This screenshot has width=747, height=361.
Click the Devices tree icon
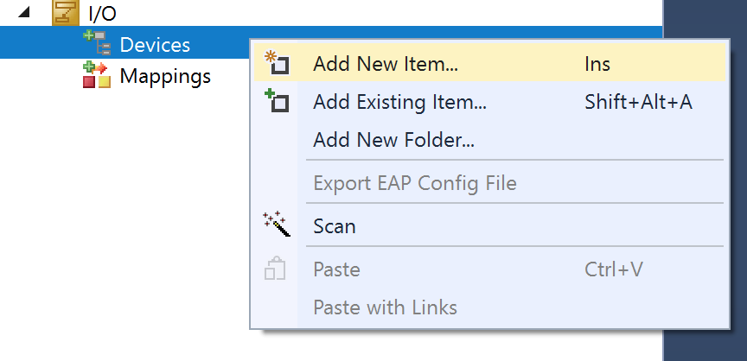pyautogui.click(x=97, y=42)
